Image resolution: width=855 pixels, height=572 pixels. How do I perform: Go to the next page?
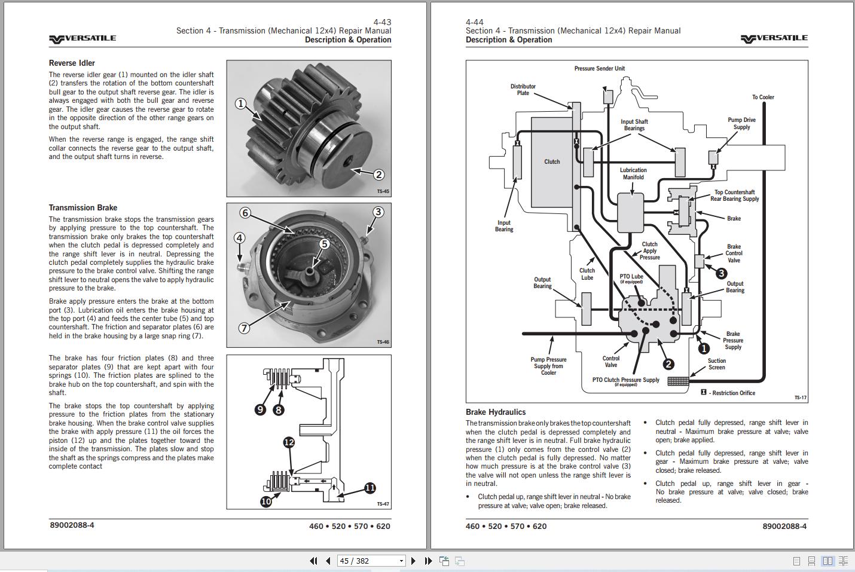click(413, 561)
